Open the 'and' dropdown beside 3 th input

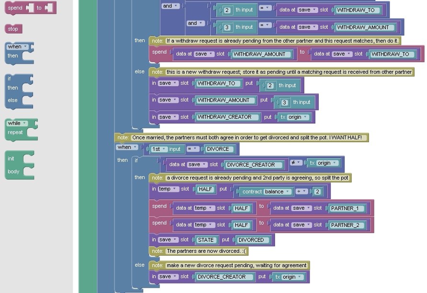[195, 23]
